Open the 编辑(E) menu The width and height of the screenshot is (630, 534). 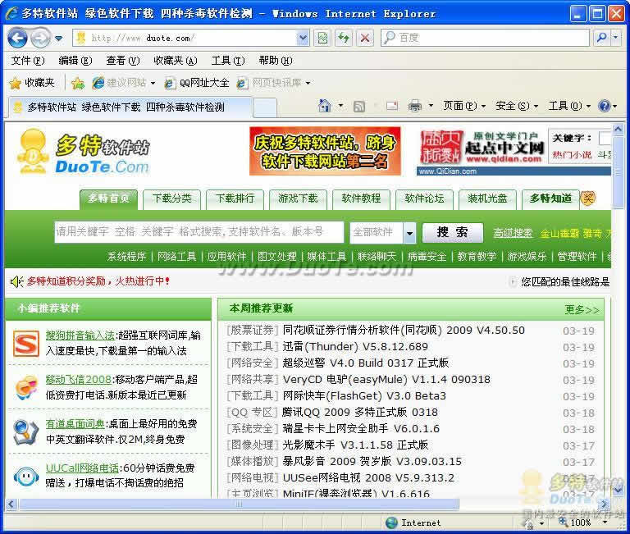(x=75, y=61)
